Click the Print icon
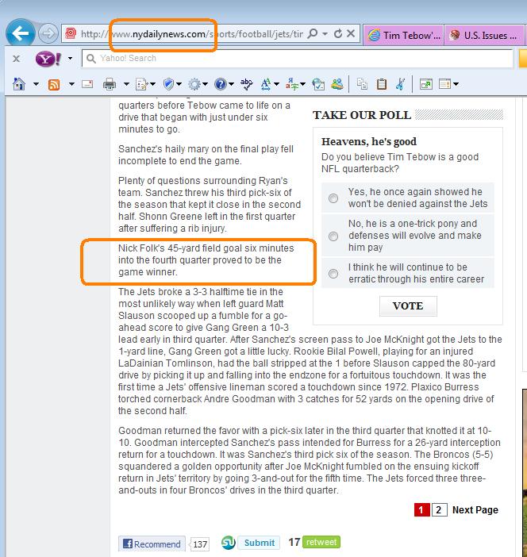527x557 pixels. [109, 85]
